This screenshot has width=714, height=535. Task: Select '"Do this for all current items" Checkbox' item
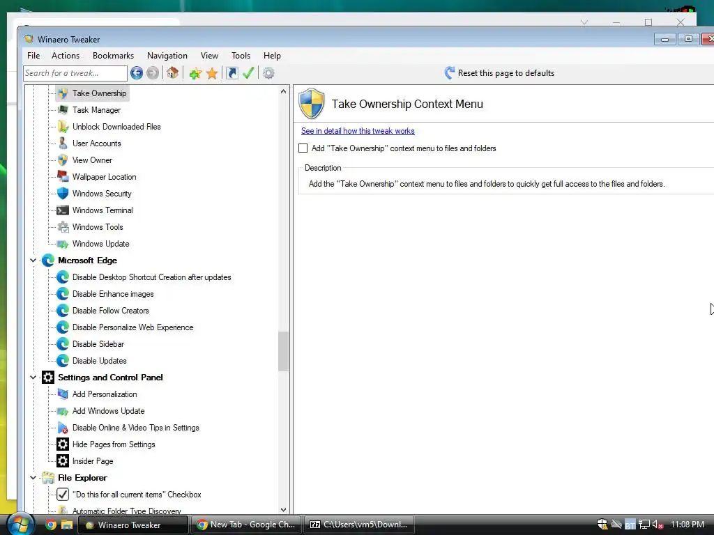[x=137, y=495]
